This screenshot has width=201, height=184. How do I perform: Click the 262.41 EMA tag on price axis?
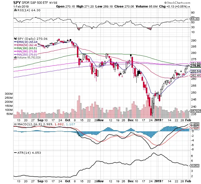click(196, 76)
